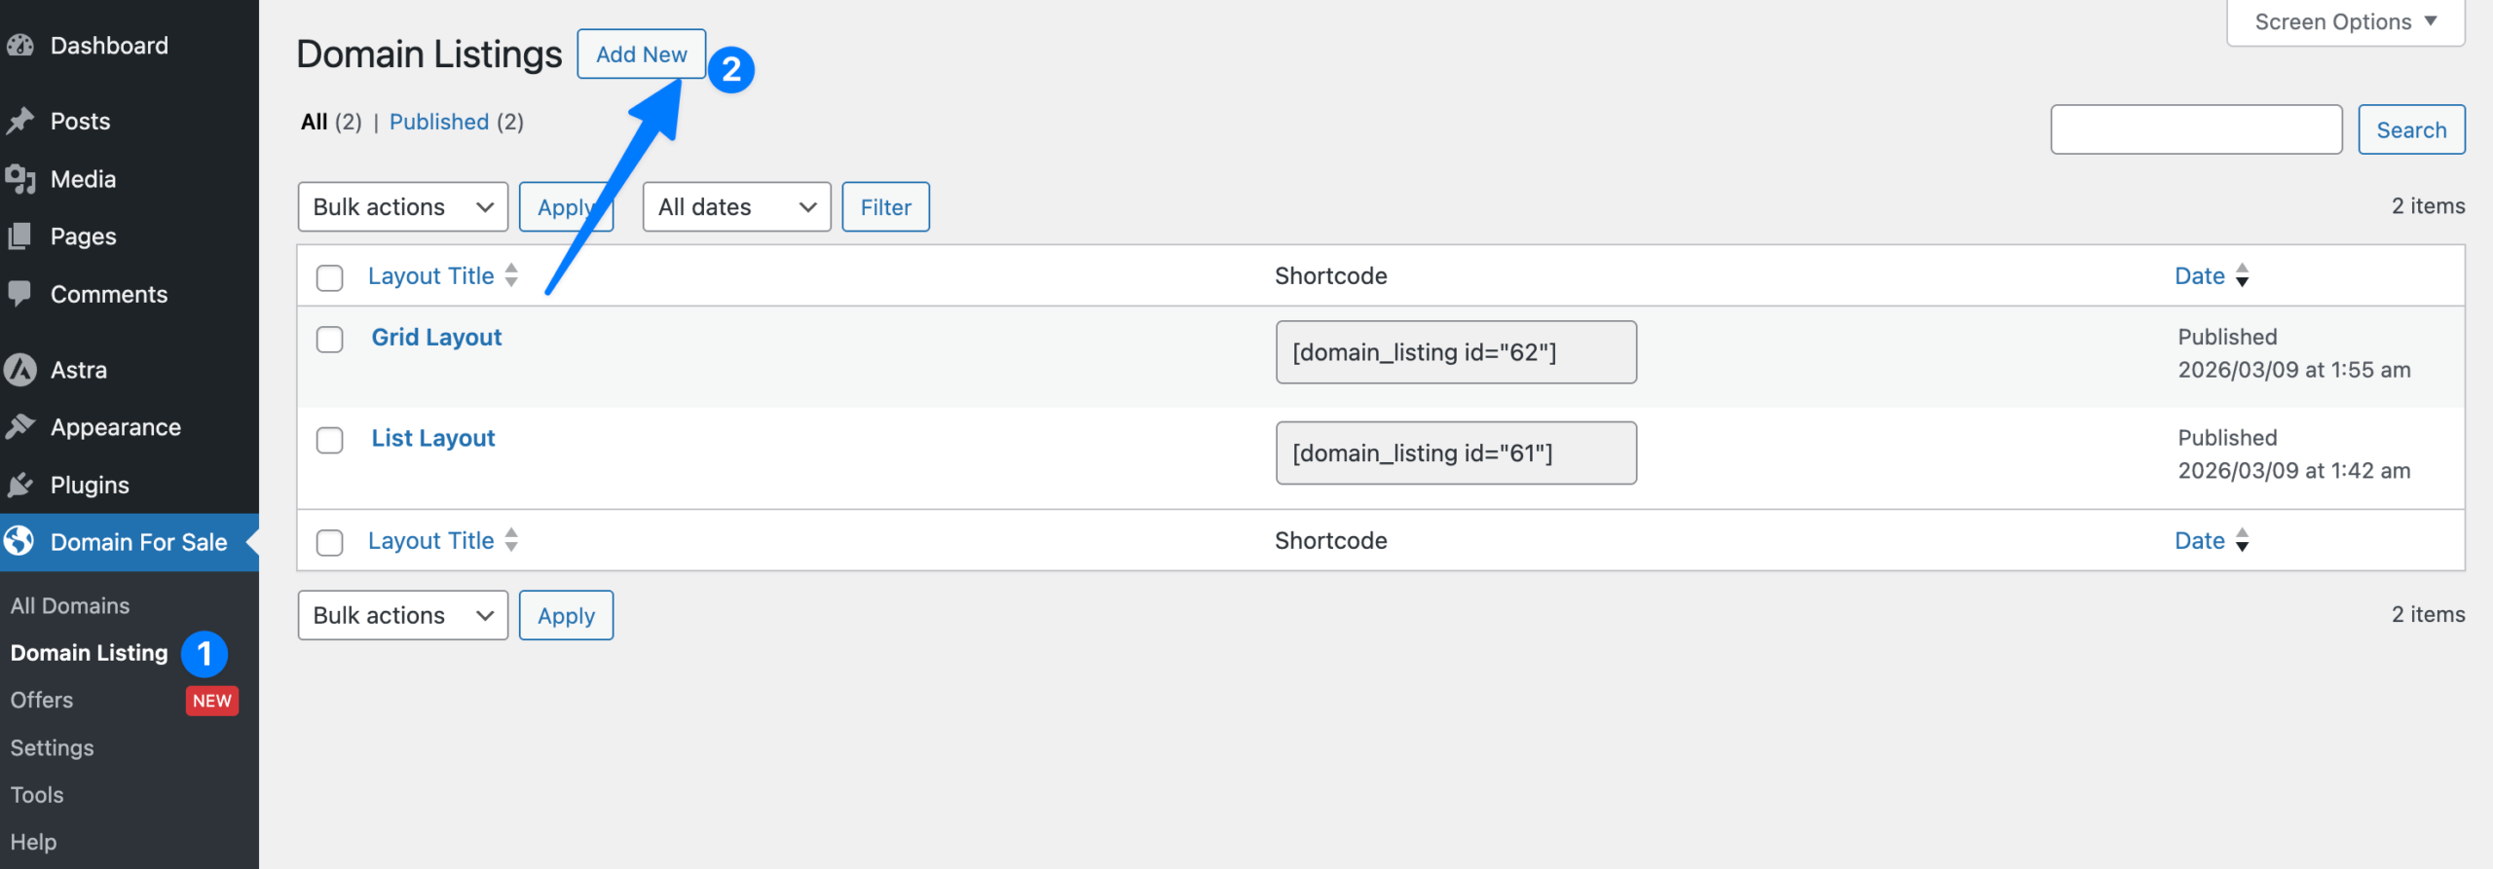This screenshot has width=2493, height=869.
Task: Click the Pages icon in sidebar
Action: coord(19,236)
